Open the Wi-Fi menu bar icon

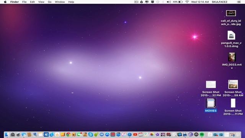[187, 2]
